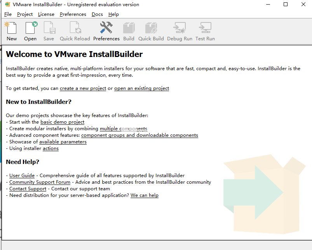The width and height of the screenshot is (312, 250).
Task: Close the InstallBuilder window
Action: [x=303, y=4]
